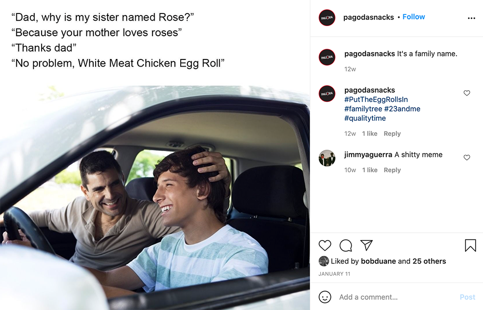Open the comment bubble icon

(x=346, y=245)
